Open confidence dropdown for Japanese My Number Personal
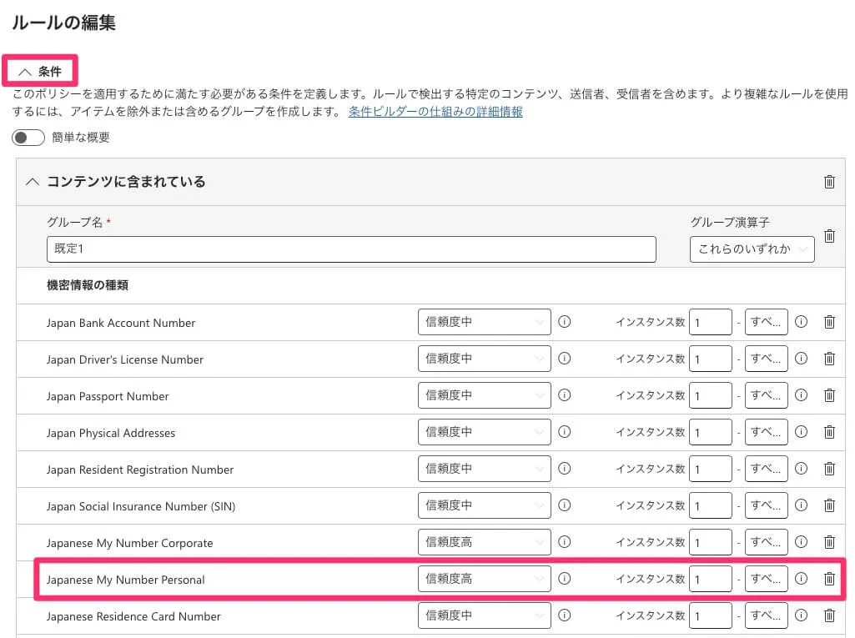The width and height of the screenshot is (855, 638). (x=484, y=579)
